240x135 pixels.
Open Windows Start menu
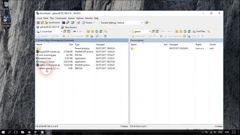tap(3, 132)
